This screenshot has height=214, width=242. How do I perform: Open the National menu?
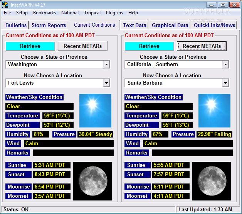point(70,13)
